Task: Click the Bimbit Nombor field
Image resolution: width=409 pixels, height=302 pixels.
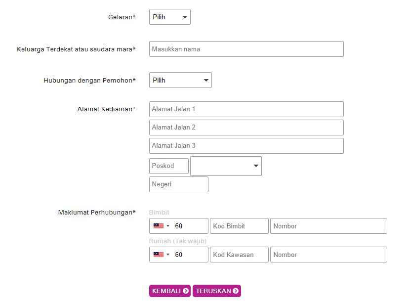Action: [x=328, y=226]
